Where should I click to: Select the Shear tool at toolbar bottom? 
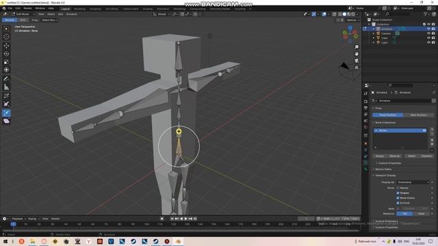click(6, 121)
